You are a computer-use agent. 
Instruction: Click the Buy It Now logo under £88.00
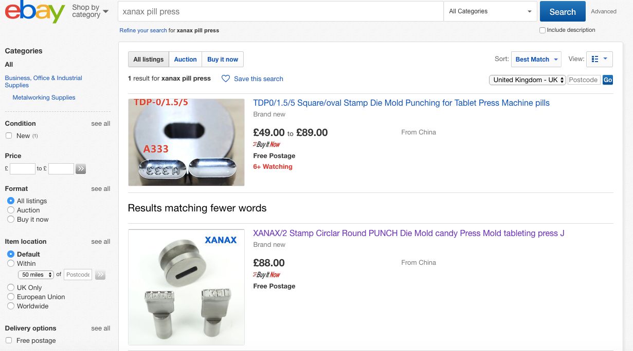click(x=267, y=275)
